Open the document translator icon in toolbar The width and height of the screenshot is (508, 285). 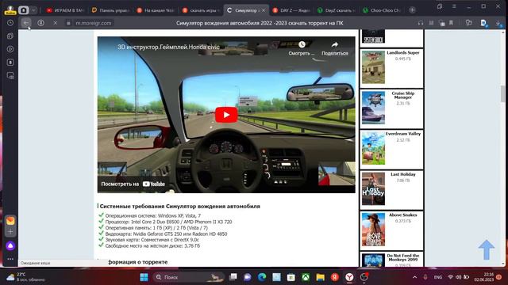click(483, 23)
